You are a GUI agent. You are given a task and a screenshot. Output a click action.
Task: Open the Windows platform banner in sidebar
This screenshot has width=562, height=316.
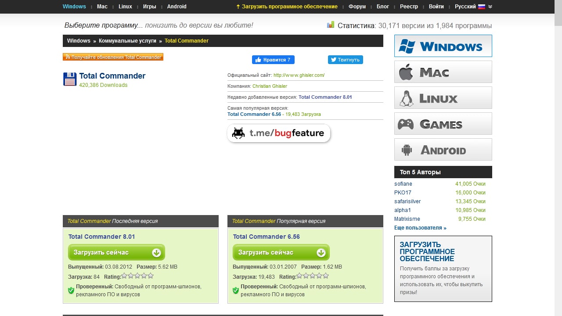pos(443,46)
